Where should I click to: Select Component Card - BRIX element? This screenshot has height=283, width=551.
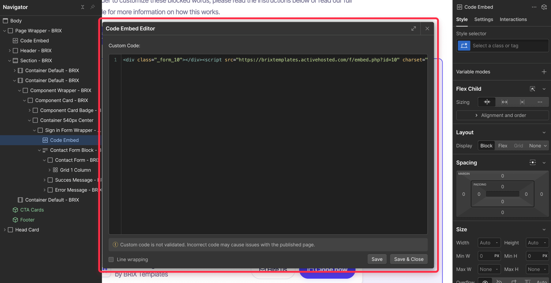point(62,100)
